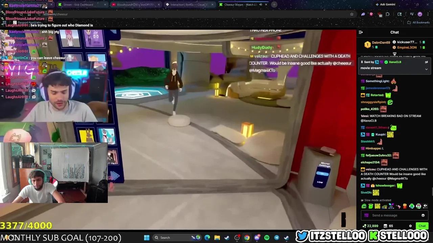The image size is (433, 243).
Task: Insert the french fries emote
Action: [405, 206]
